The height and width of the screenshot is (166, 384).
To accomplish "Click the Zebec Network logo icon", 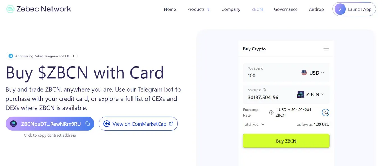I will [10, 9].
